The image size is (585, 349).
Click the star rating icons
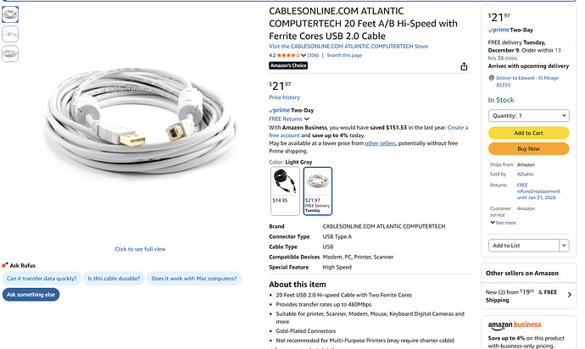tap(291, 55)
